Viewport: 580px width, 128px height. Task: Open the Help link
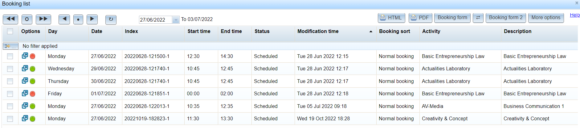(575, 15)
